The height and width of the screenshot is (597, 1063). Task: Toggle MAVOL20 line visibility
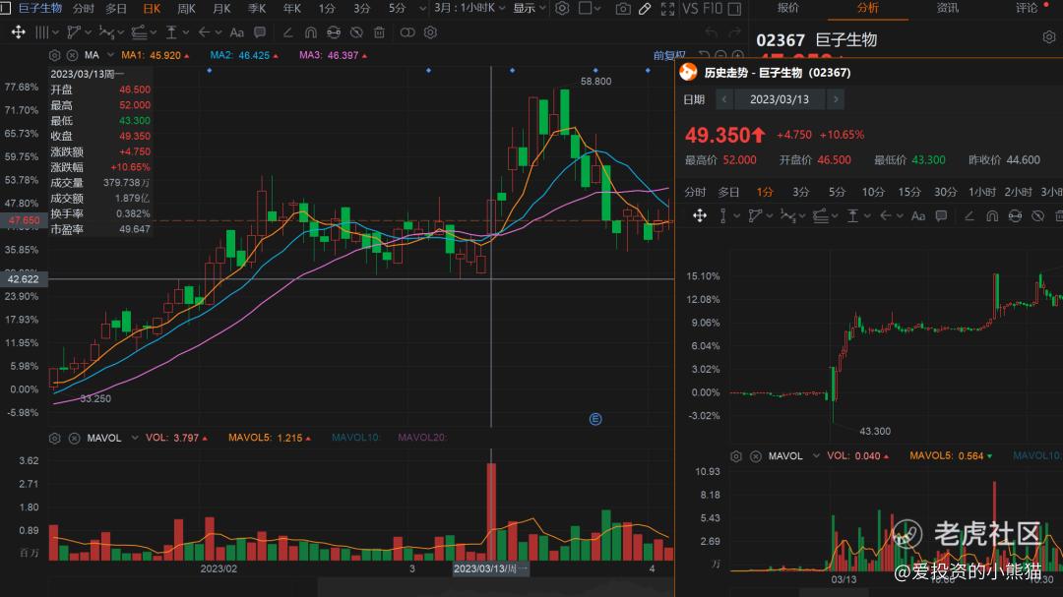pos(421,438)
